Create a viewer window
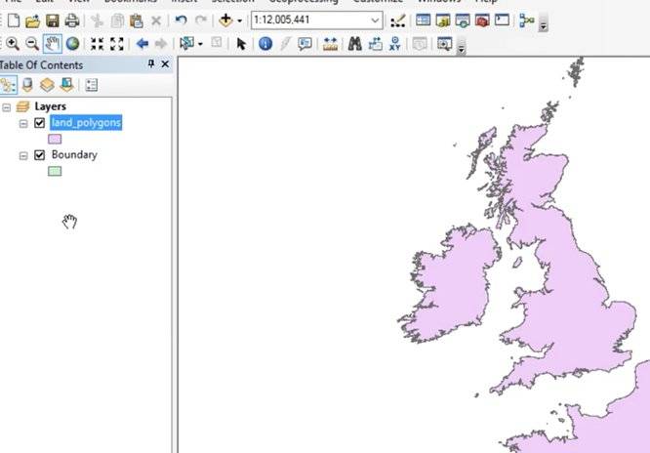 [x=444, y=44]
